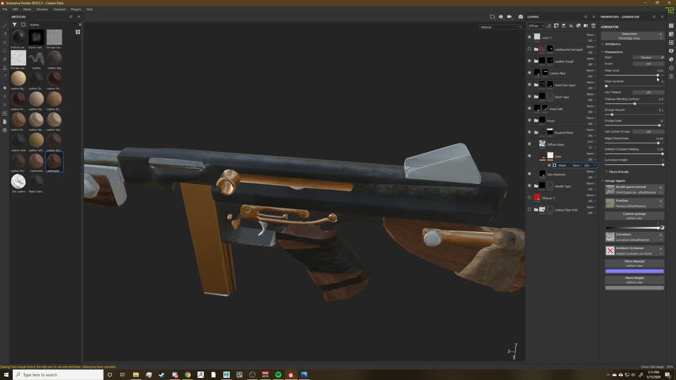Toggle the Invert parameter off switch
The image size is (676, 380).
point(648,63)
